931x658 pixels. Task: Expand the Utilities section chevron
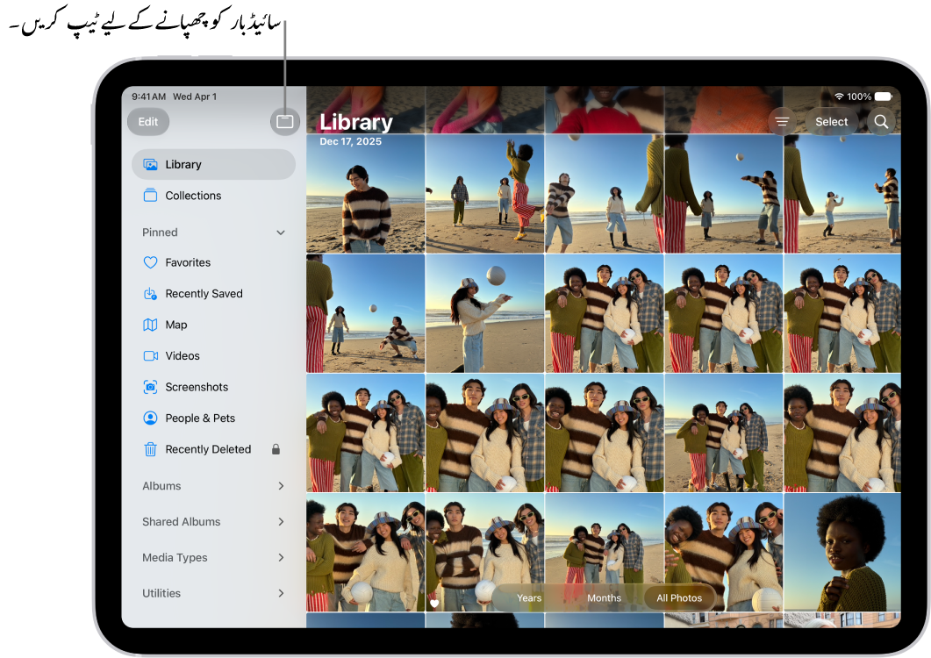[281, 593]
